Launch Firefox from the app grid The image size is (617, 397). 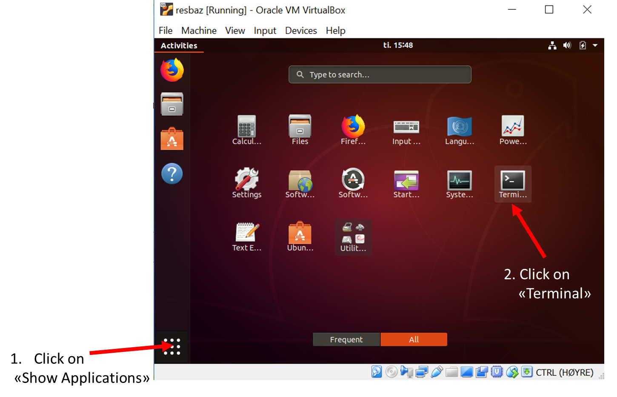[x=353, y=130]
